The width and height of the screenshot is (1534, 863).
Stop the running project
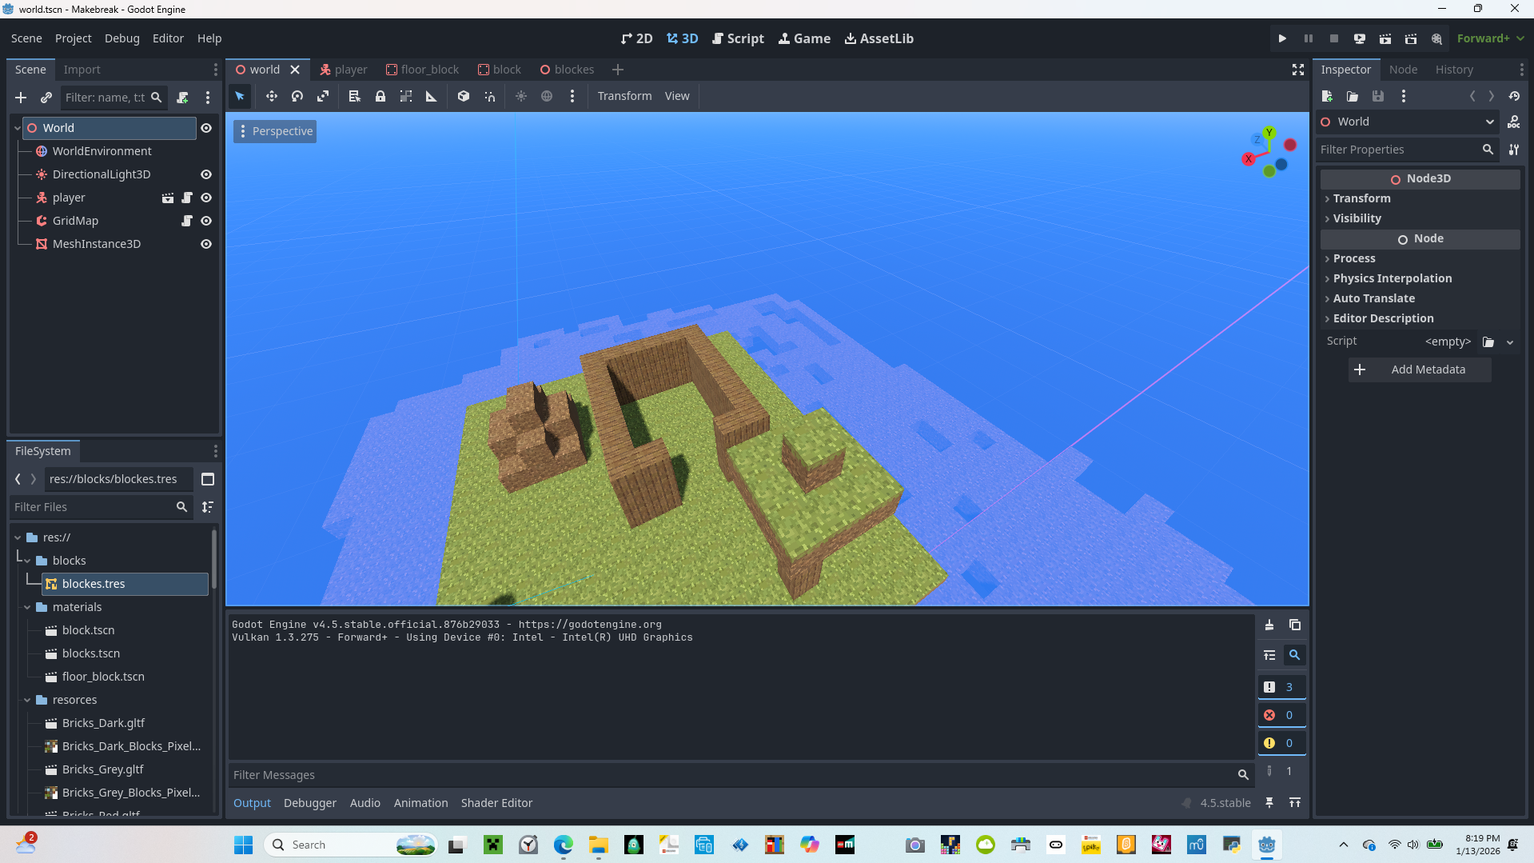(1333, 38)
